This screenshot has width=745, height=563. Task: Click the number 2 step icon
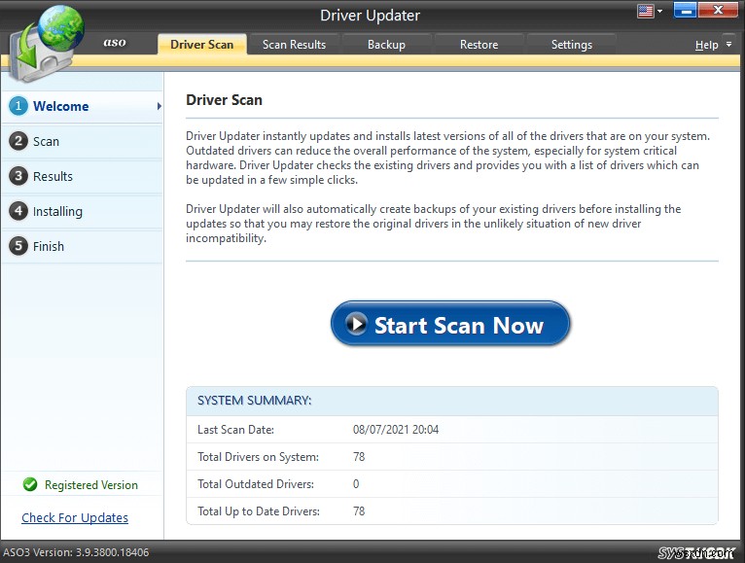[18, 141]
